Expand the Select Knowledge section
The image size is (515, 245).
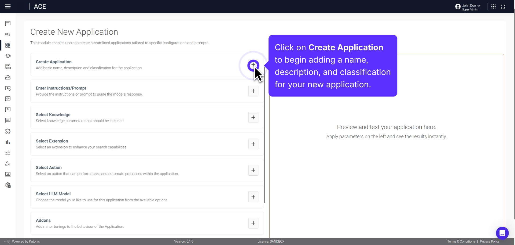[x=253, y=117]
